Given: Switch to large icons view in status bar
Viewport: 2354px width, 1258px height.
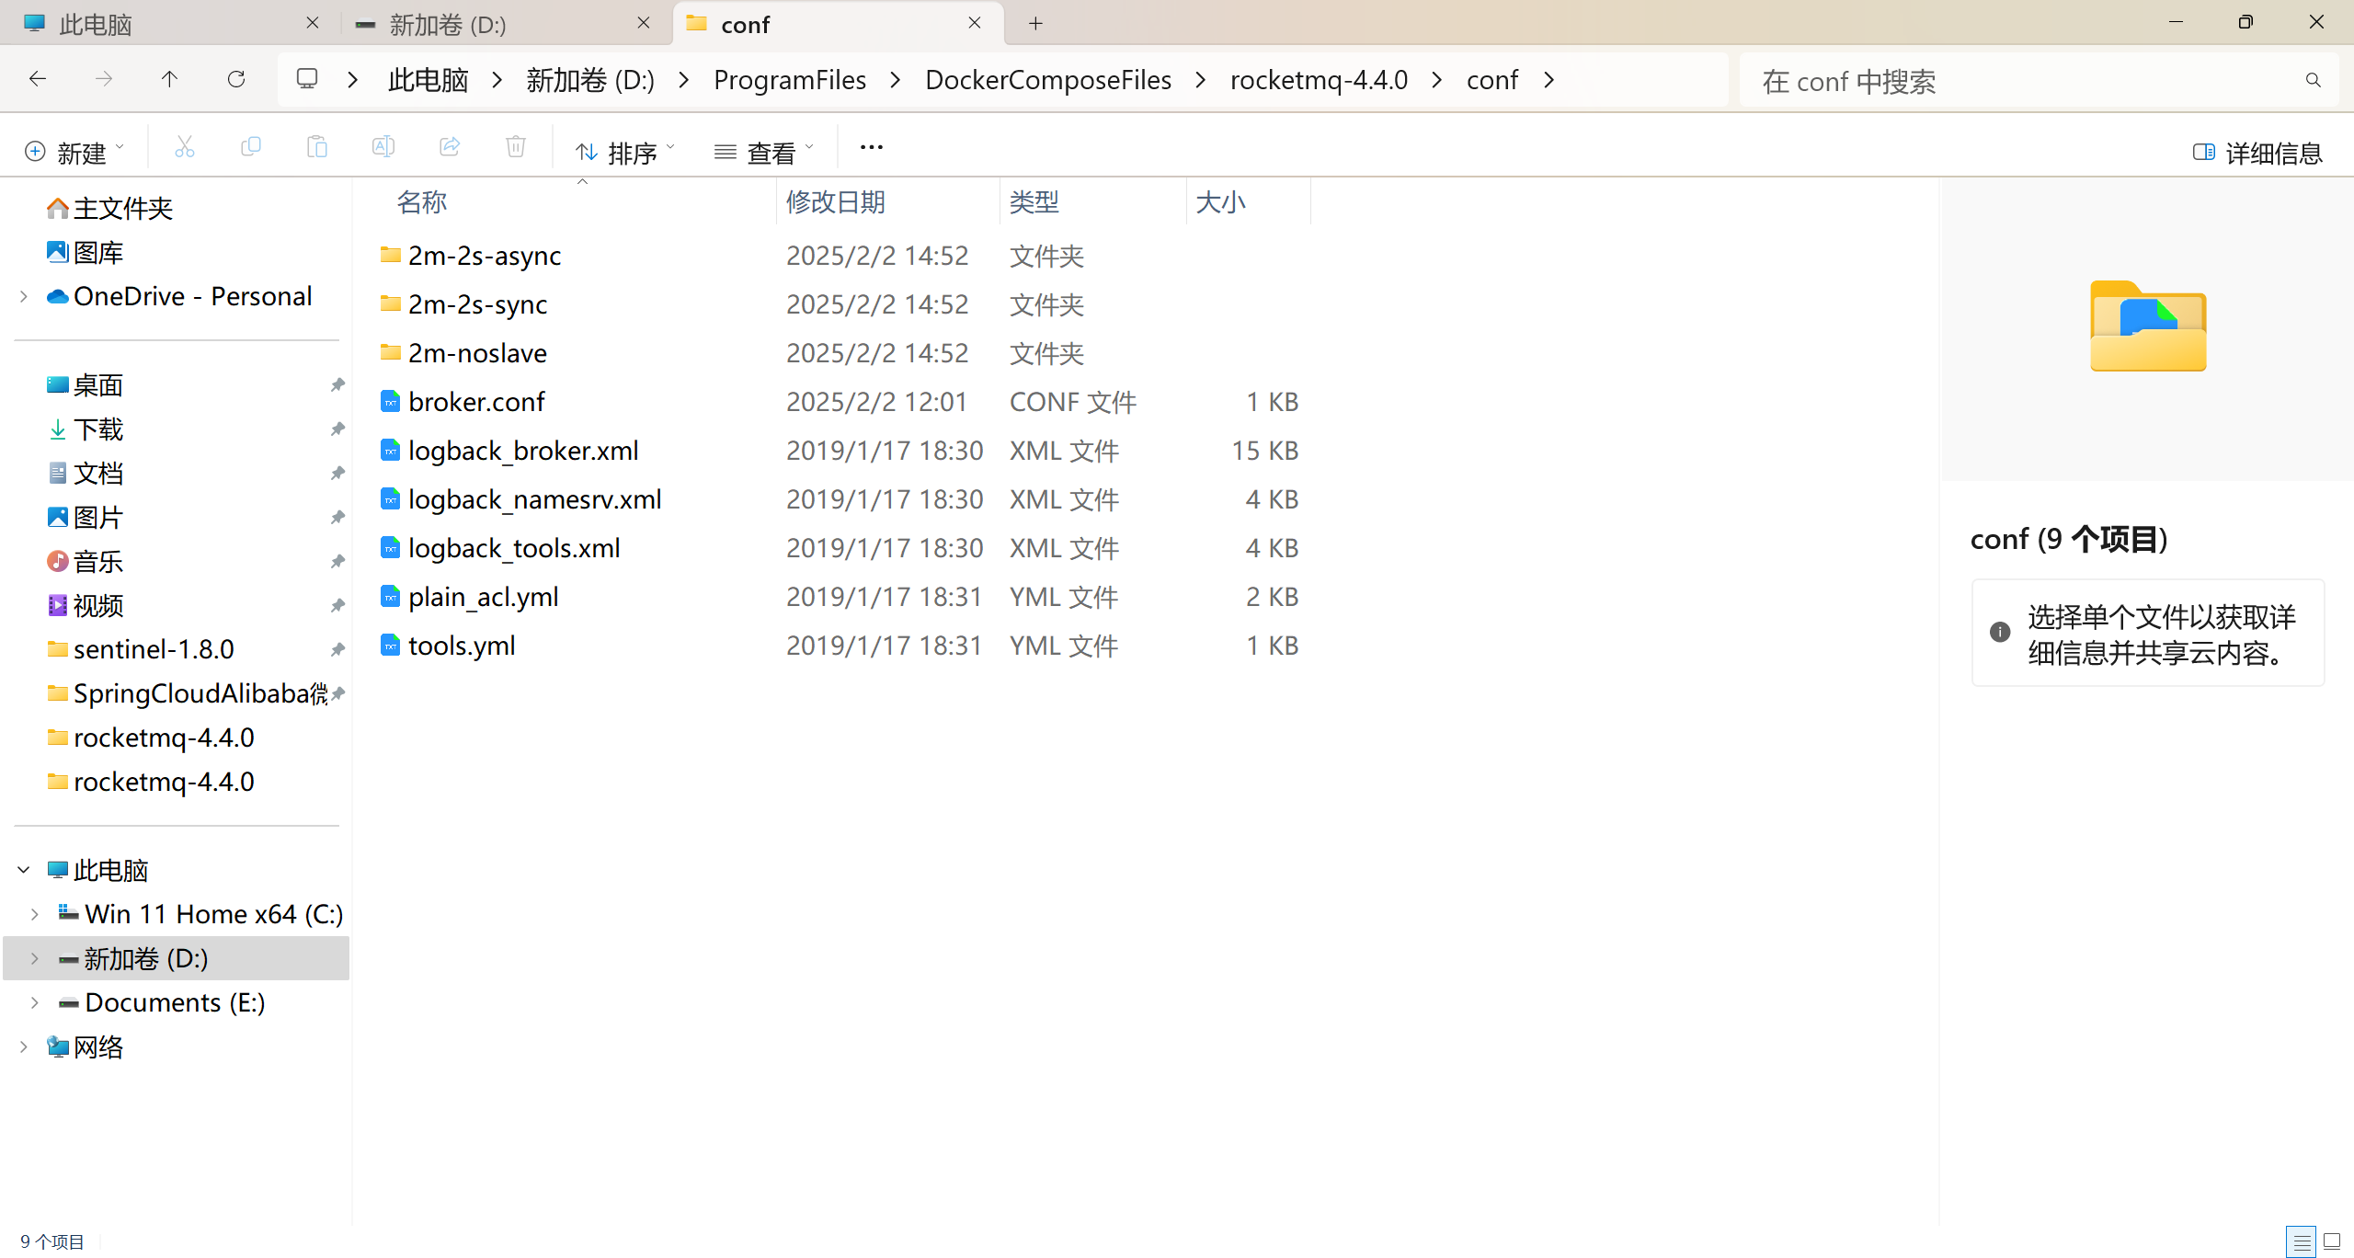Looking at the screenshot, I should pos(2333,1241).
